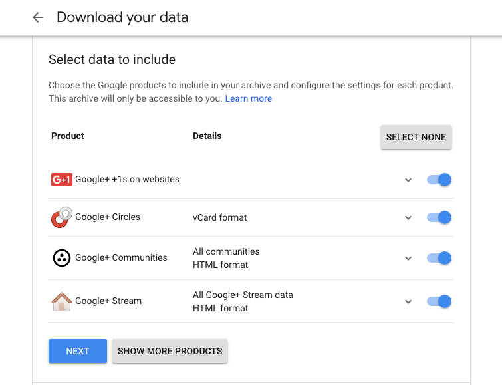The width and height of the screenshot is (502, 385).
Task: Click the Google+ Communities icon
Action: click(61, 258)
